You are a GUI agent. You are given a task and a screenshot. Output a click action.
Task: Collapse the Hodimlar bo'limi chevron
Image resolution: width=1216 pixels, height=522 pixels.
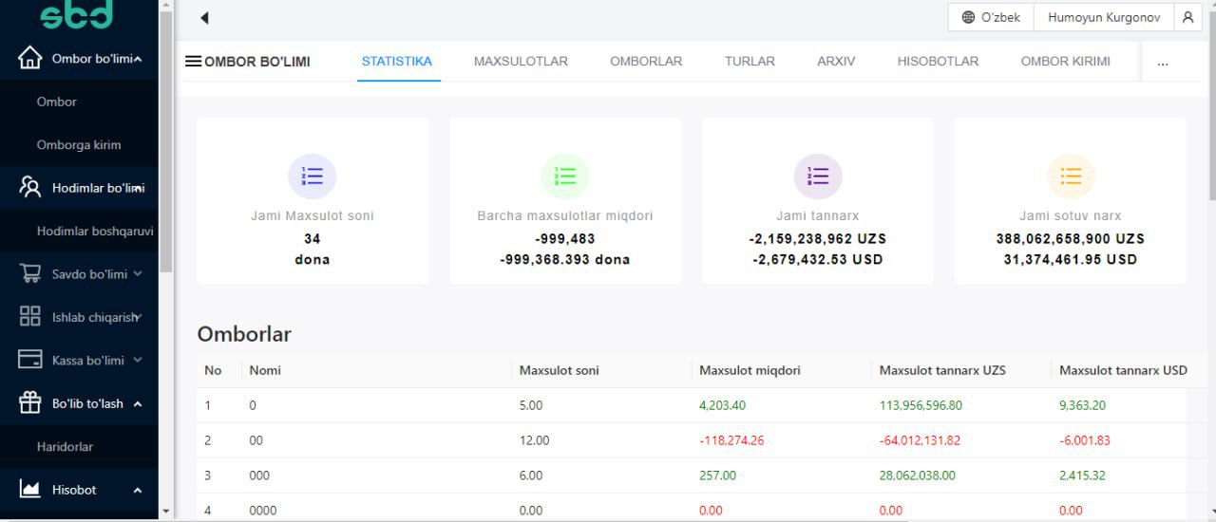138,188
